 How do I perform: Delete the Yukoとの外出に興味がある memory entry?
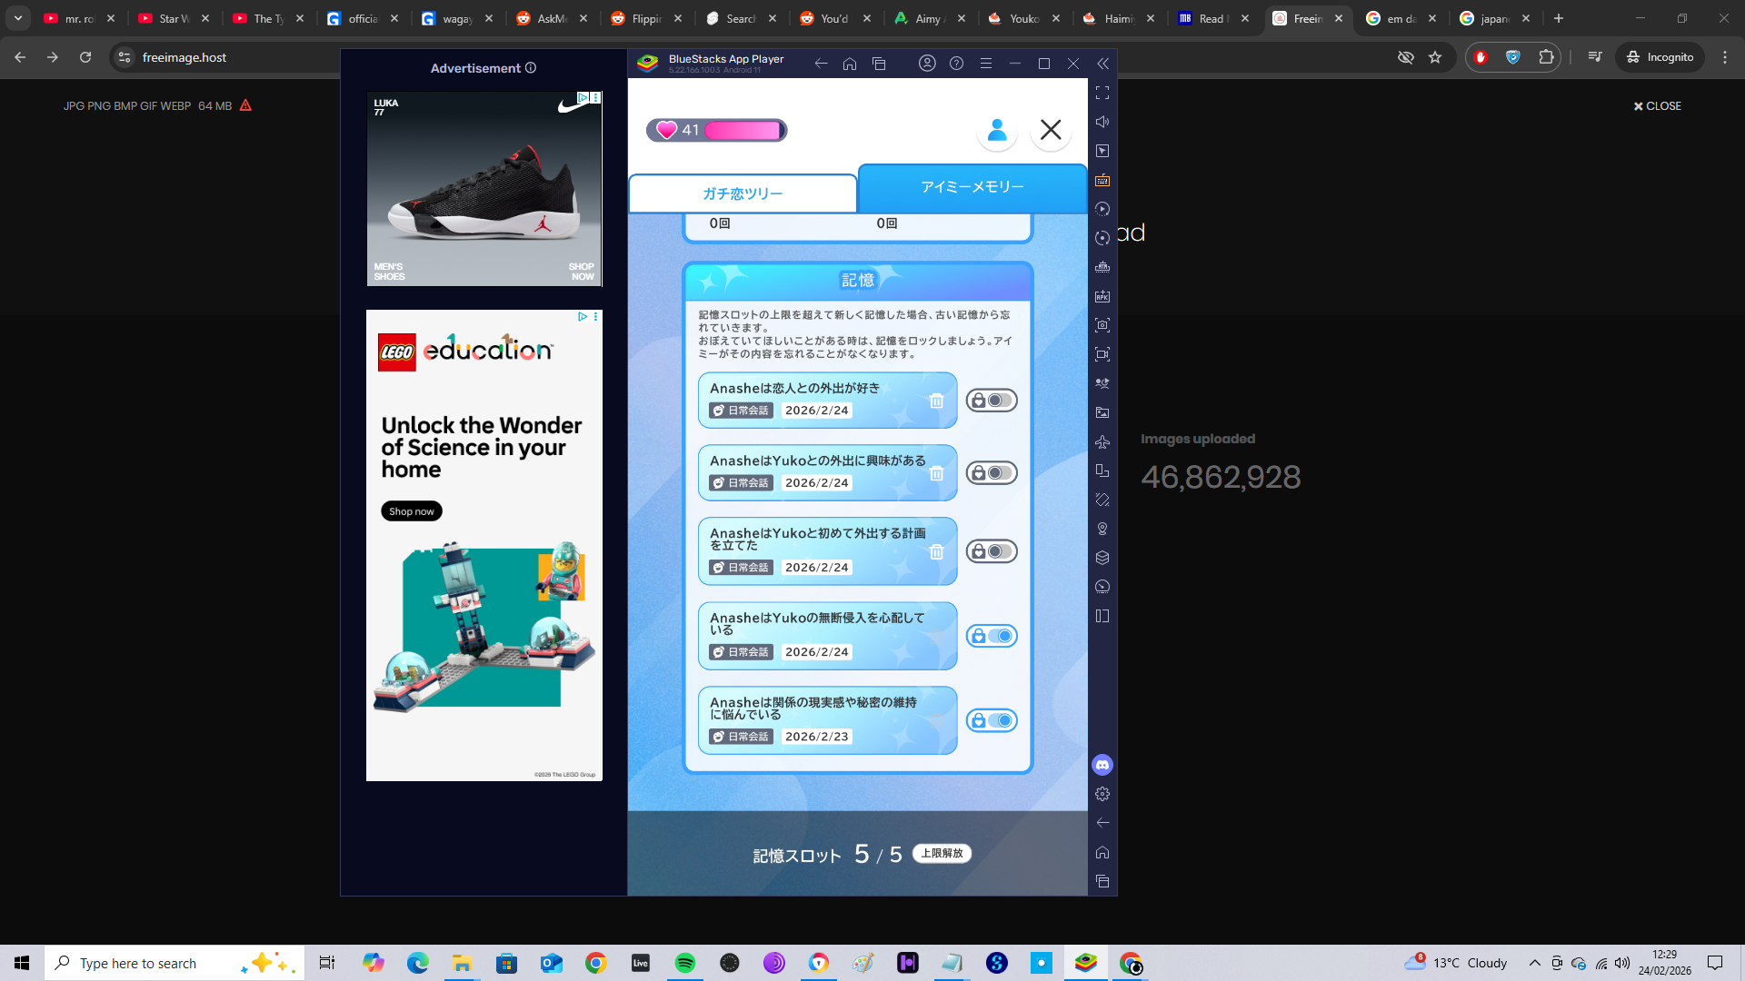[x=936, y=473]
